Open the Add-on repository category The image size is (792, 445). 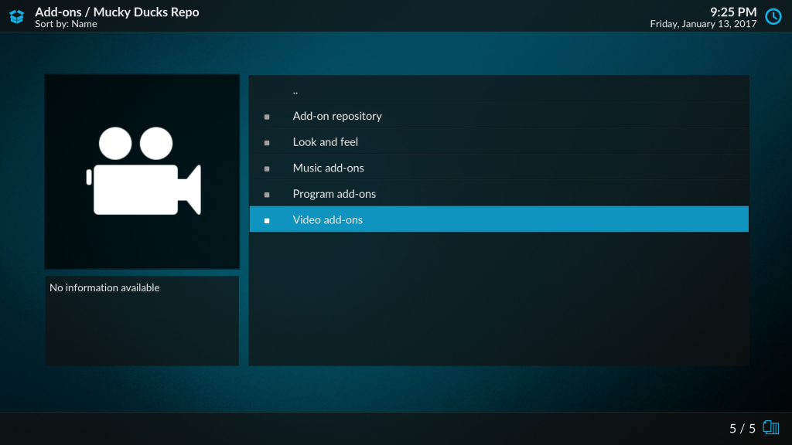(x=337, y=116)
